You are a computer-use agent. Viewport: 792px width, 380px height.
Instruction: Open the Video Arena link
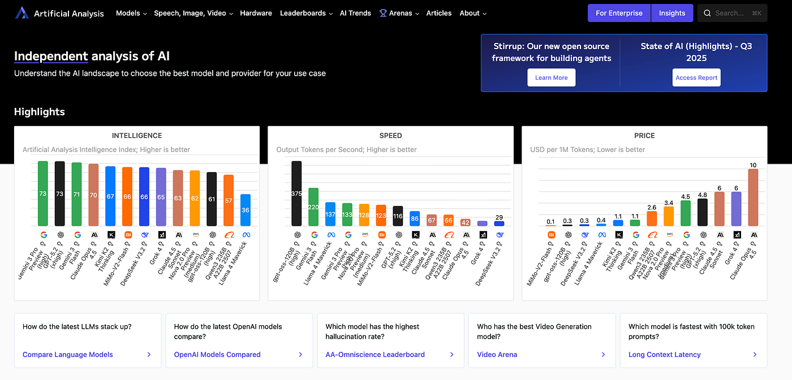[x=497, y=355]
